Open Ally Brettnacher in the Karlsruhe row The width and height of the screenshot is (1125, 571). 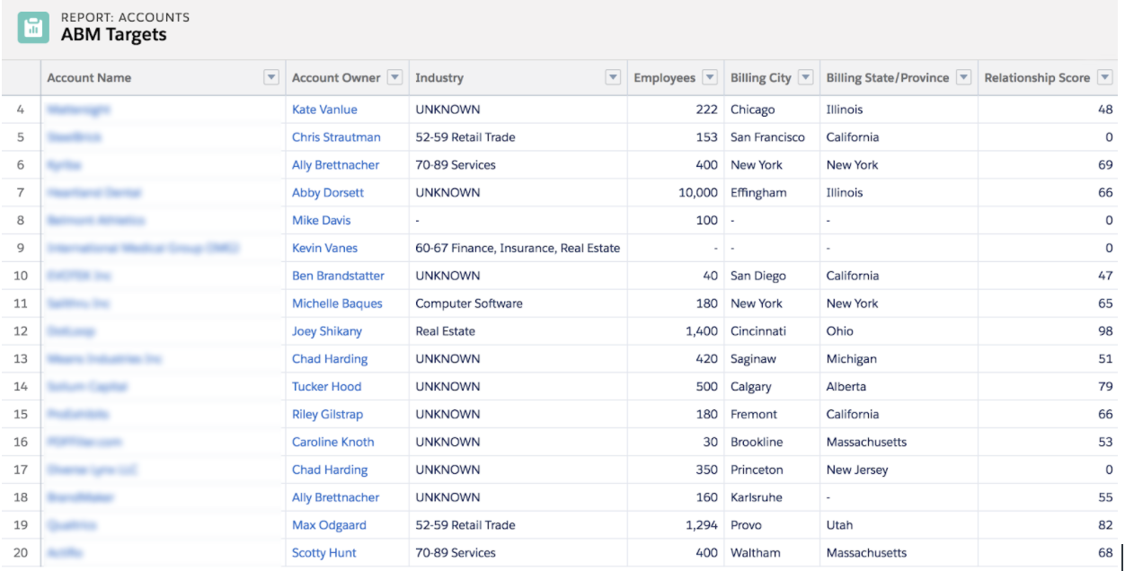click(335, 497)
